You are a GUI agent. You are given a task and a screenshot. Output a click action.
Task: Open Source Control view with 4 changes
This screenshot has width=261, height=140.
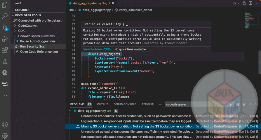[5, 27]
